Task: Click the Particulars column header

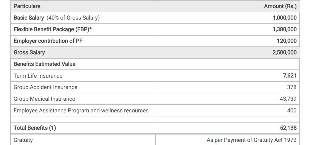Action: 27,6
